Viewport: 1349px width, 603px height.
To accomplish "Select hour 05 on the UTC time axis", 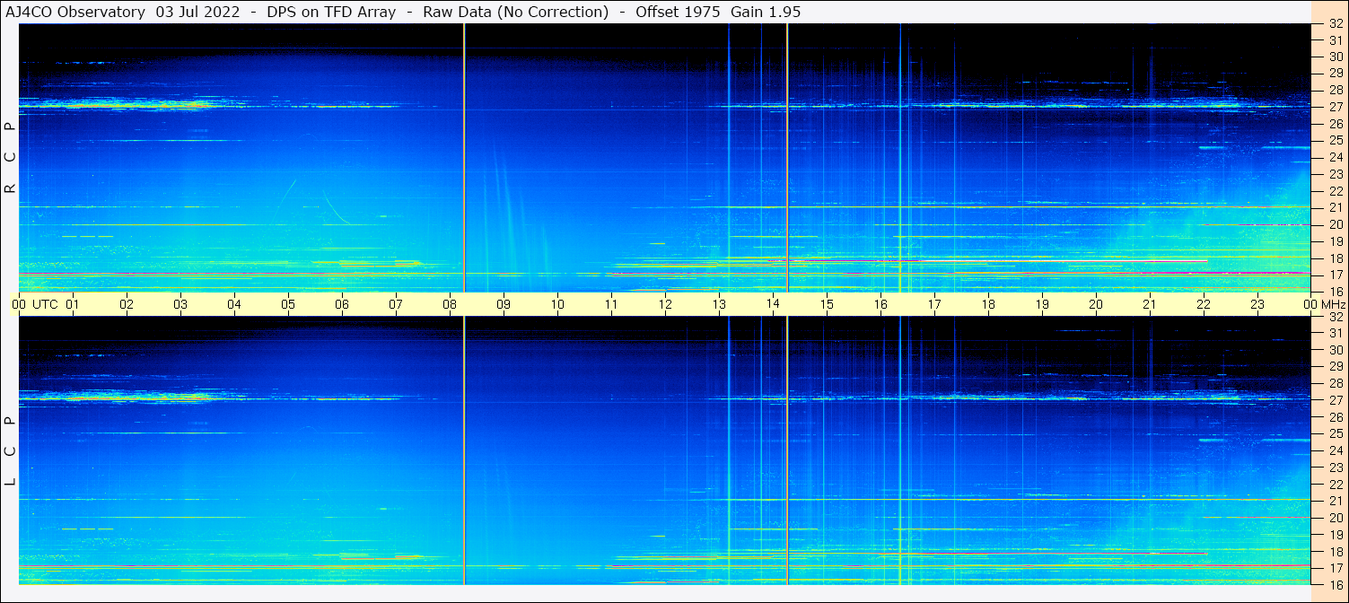I will point(288,304).
